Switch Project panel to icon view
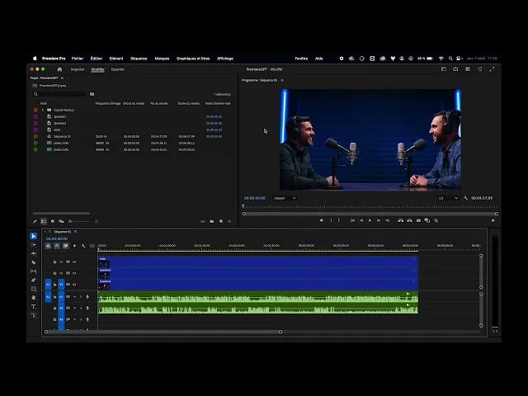Screen dimensions: 528x396 pyautogui.click(x=53, y=221)
